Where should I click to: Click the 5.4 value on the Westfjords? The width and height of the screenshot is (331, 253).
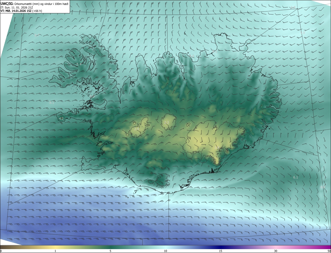click(x=79, y=64)
